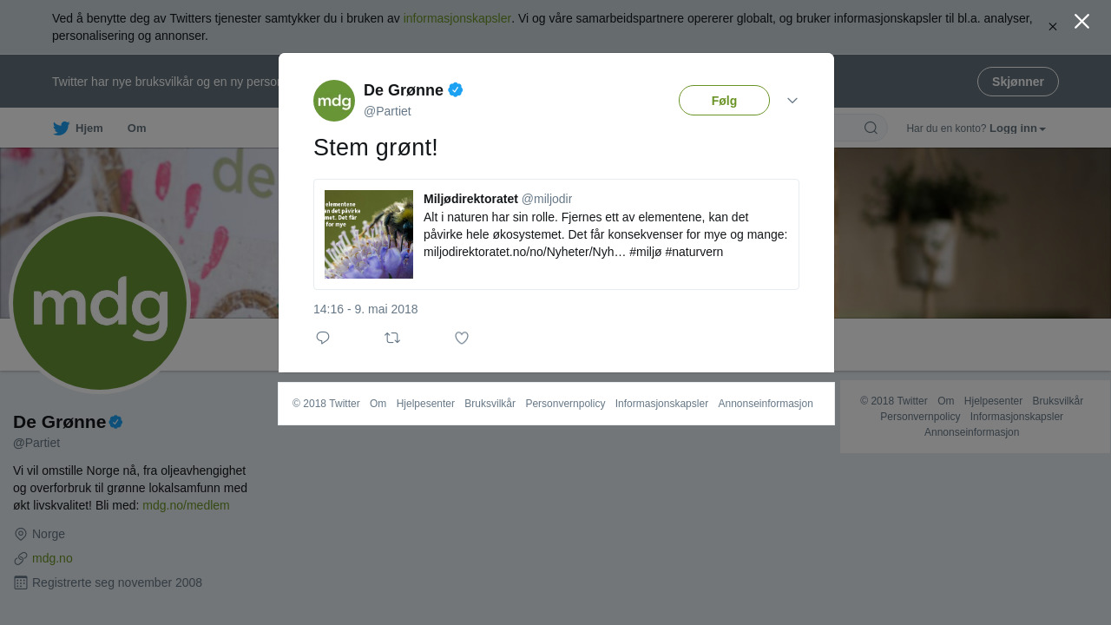Click the Miljødirektoratet @miljodir name
The width and height of the screenshot is (1111, 625).
pyautogui.click(x=498, y=199)
